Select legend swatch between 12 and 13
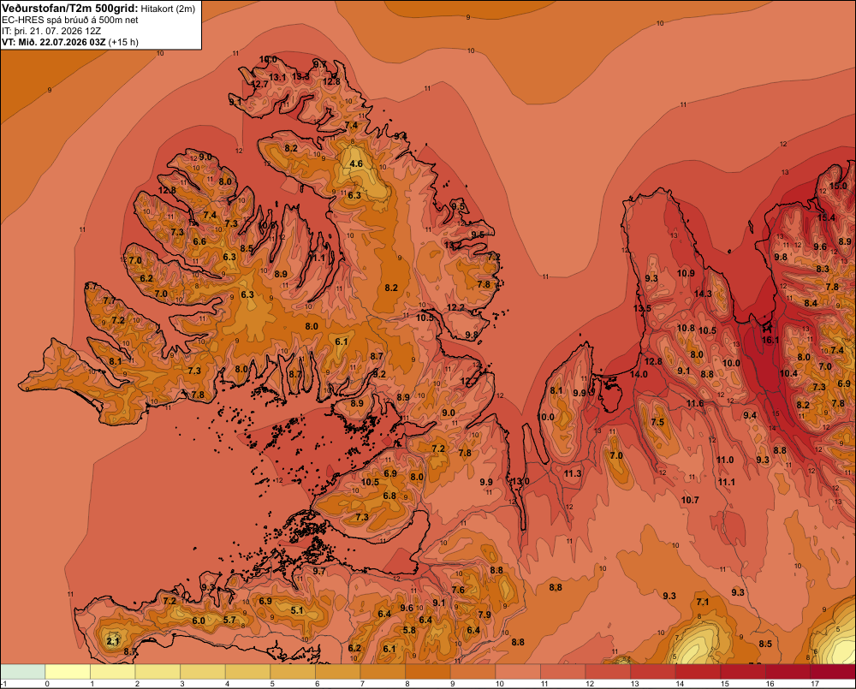The height and width of the screenshot is (689, 856). tap(608, 672)
